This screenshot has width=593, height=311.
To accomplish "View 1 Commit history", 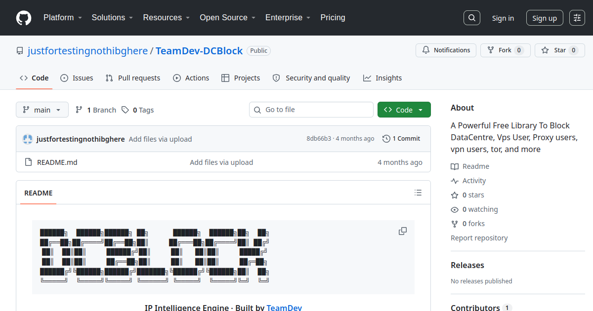I will point(401,139).
